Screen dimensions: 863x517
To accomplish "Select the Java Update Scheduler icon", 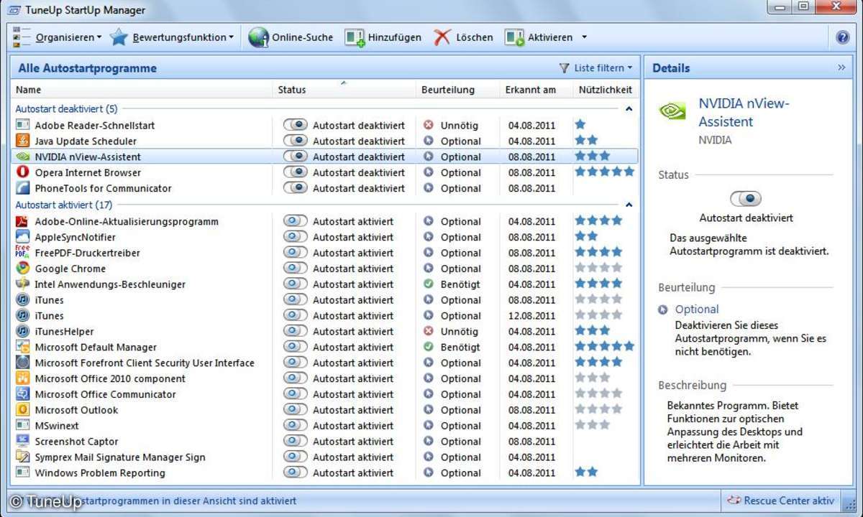I will click(22, 141).
